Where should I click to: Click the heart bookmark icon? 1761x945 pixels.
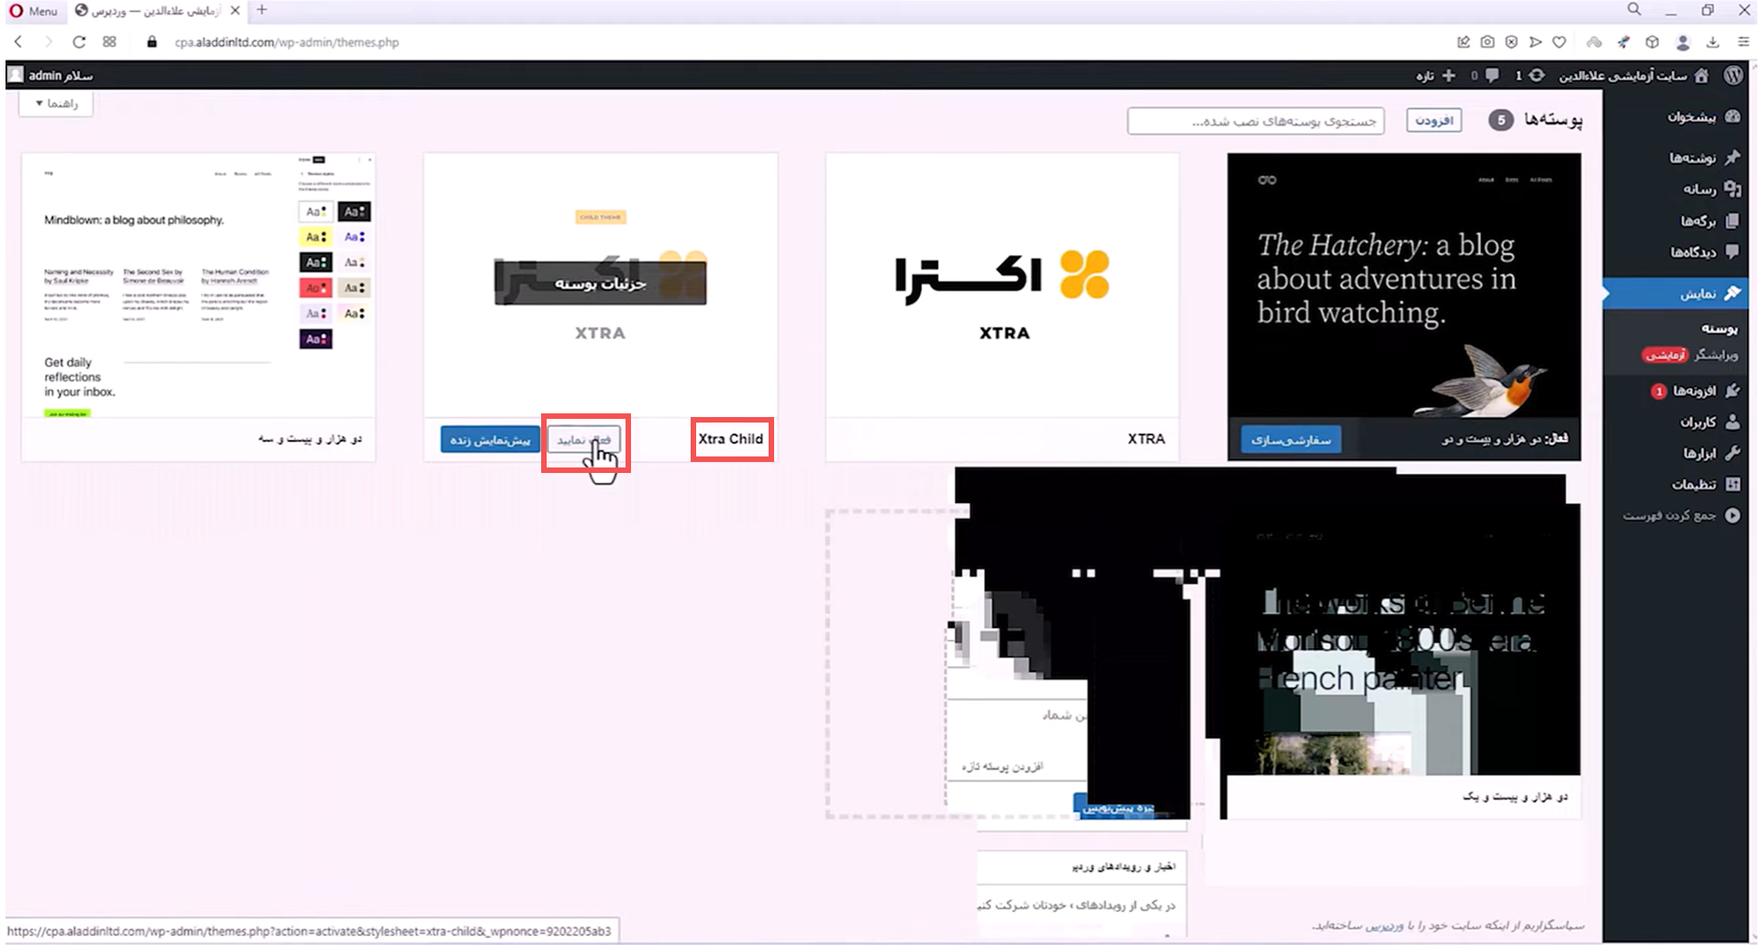pos(1559,42)
